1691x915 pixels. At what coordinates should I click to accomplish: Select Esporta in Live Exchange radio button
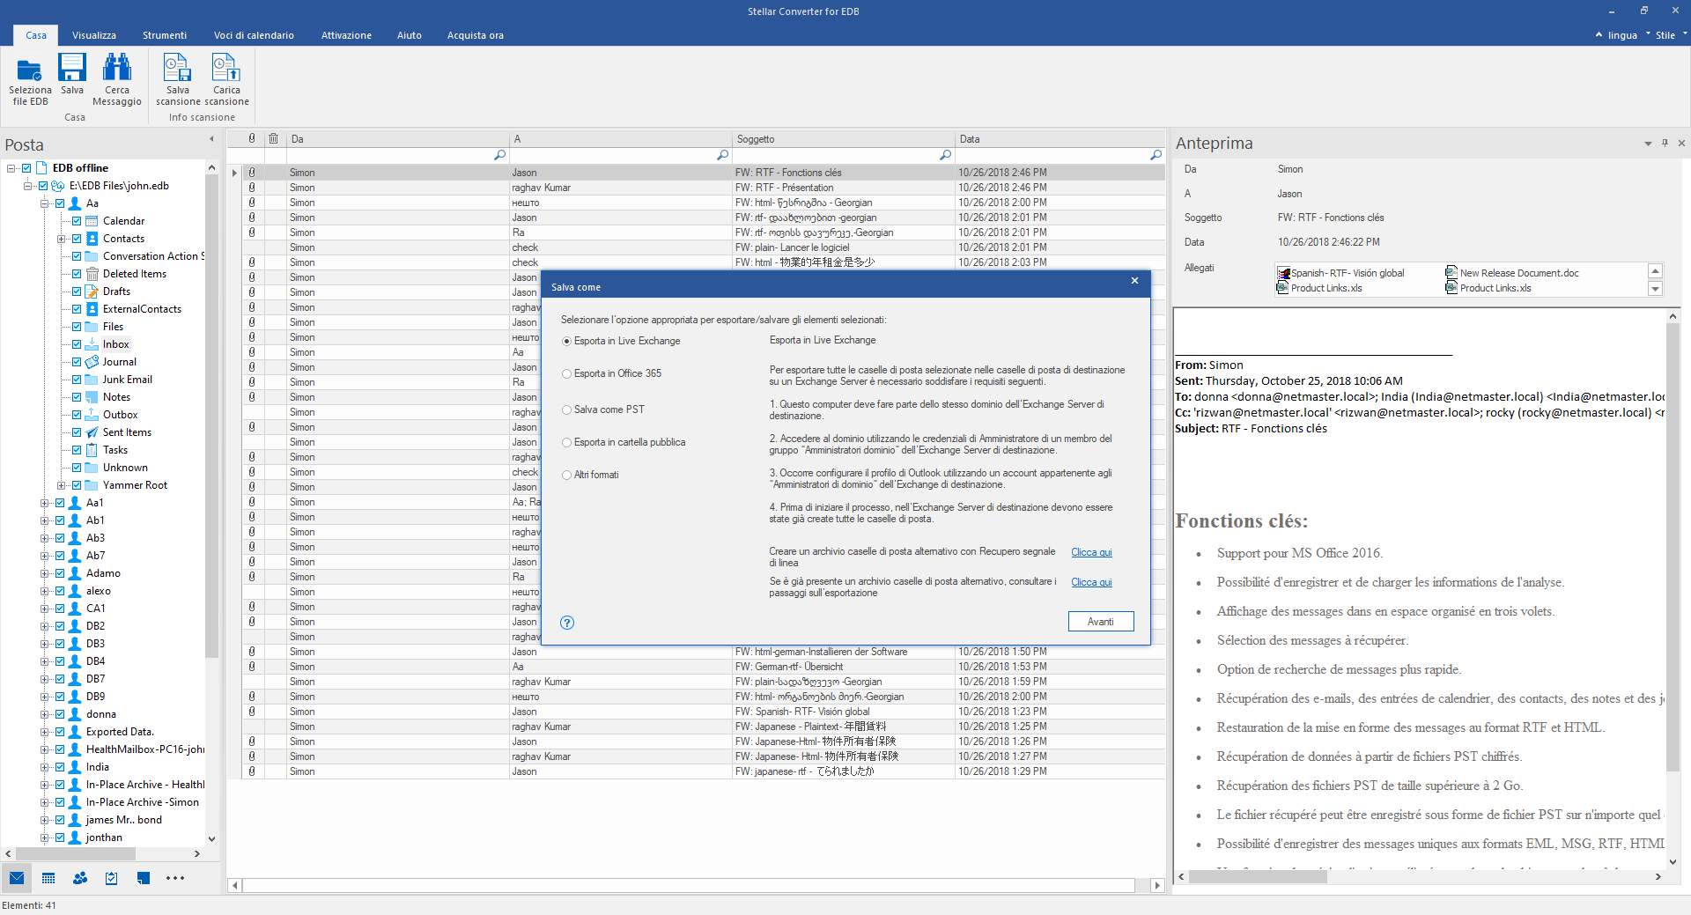click(x=567, y=341)
